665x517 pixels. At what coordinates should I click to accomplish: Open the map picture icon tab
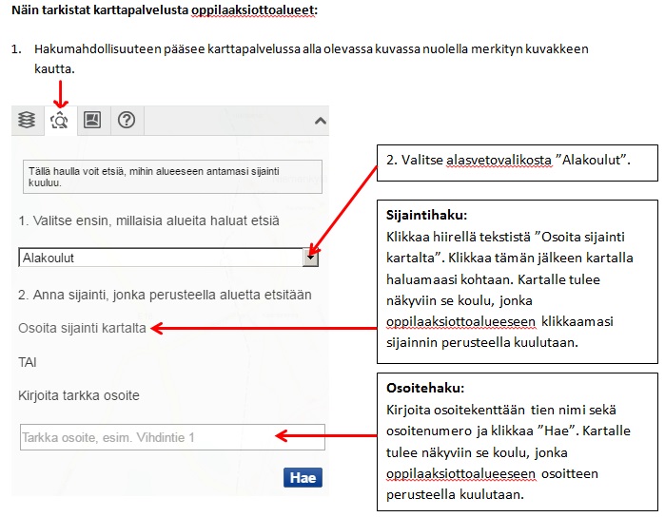click(92, 121)
